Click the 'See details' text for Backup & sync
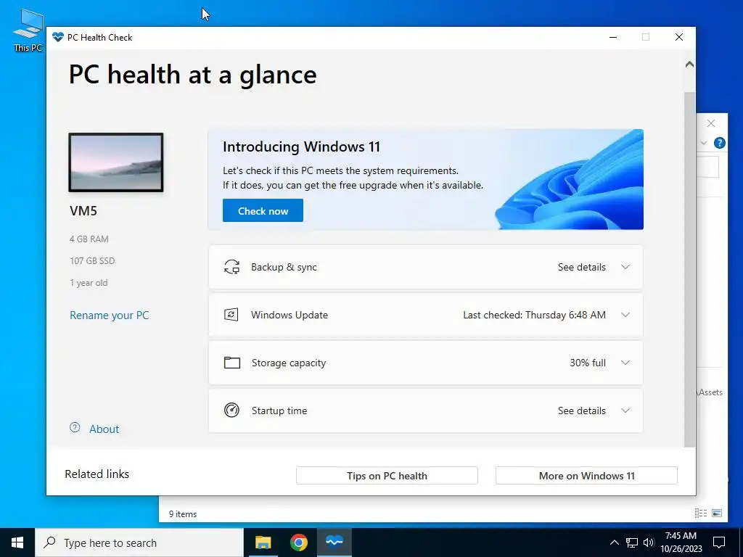743x557 pixels. pyautogui.click(x=582, y=267)
